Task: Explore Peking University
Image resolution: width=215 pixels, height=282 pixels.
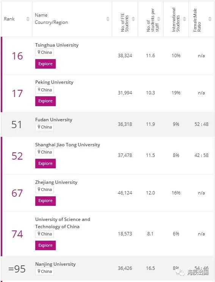Action: pos(46,101)
